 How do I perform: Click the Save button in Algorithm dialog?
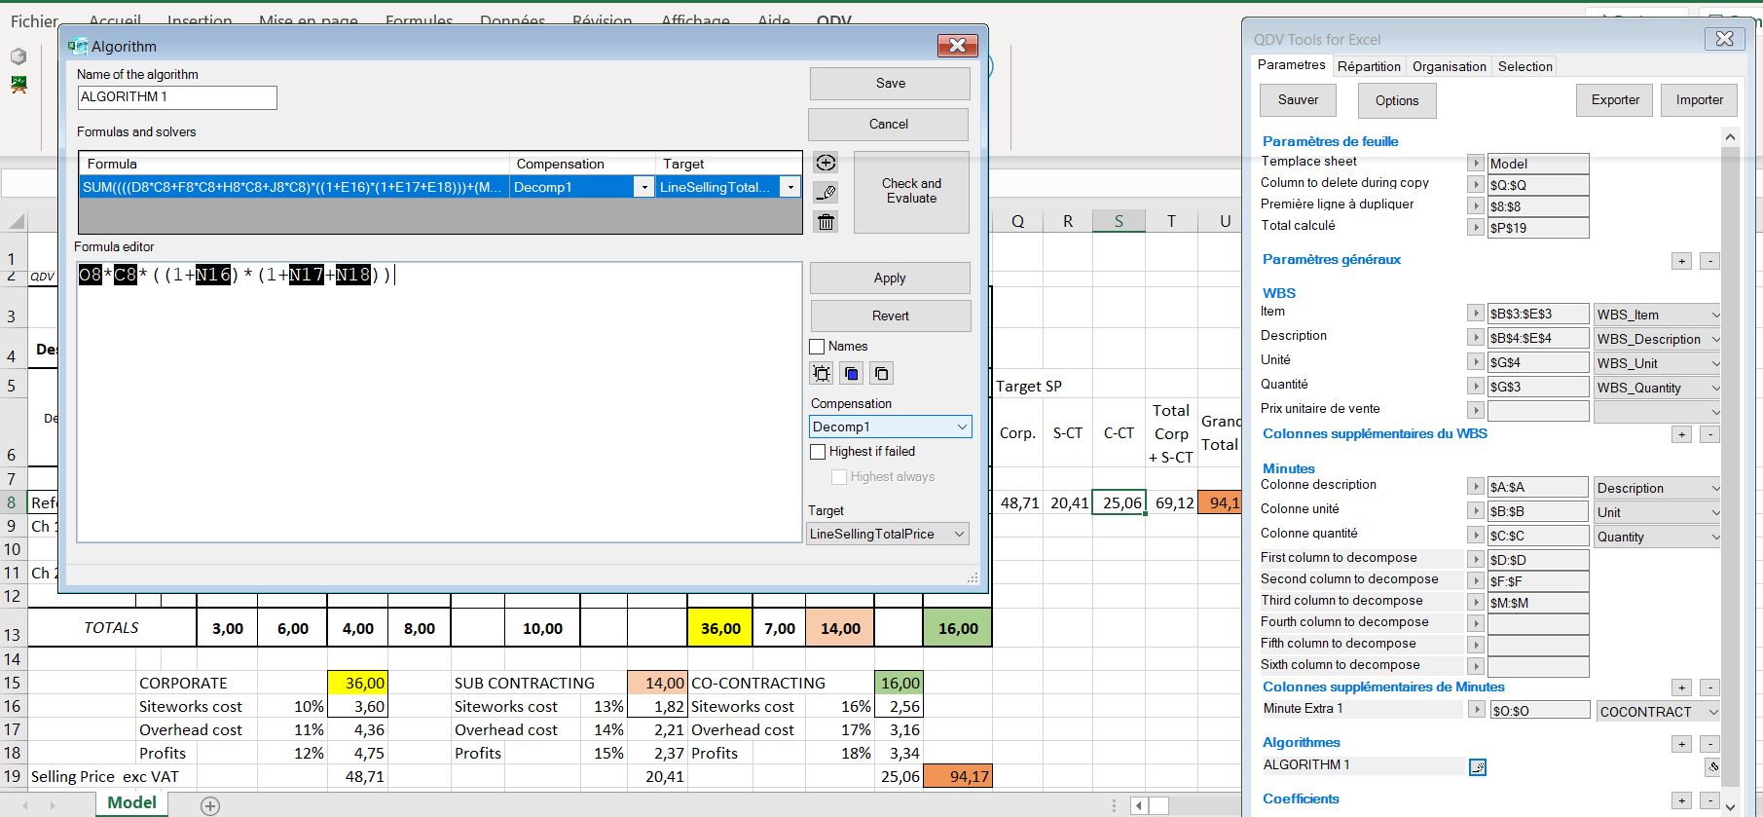click(890, 83)
